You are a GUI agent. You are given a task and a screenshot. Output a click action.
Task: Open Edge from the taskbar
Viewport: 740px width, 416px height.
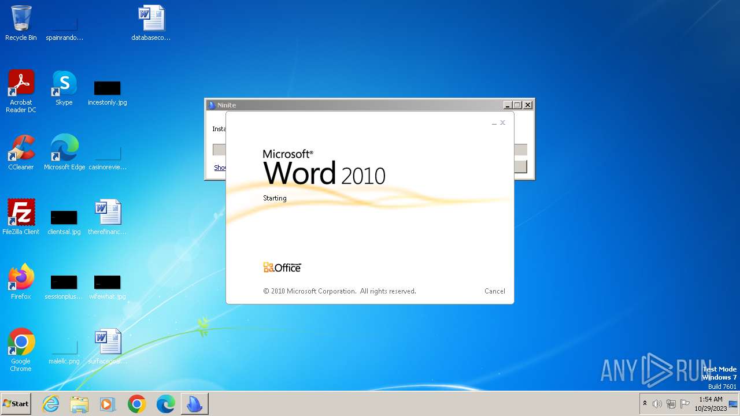pyautogui.click(x=165, y=404)
